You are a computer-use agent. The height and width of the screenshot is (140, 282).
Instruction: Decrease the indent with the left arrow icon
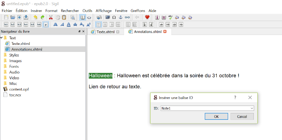pos(145,24)
